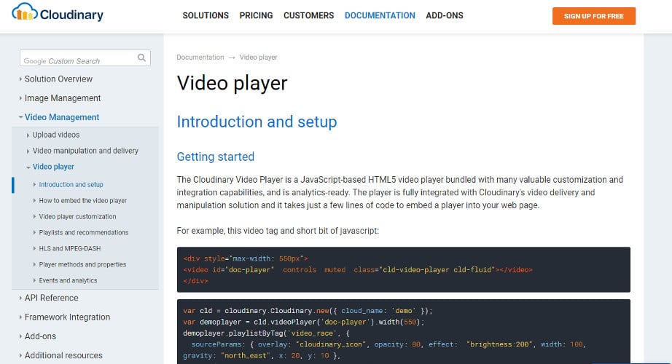Expand the API Reference arrow
This screenshot has height=364, width=672.
tap(20, 298)
